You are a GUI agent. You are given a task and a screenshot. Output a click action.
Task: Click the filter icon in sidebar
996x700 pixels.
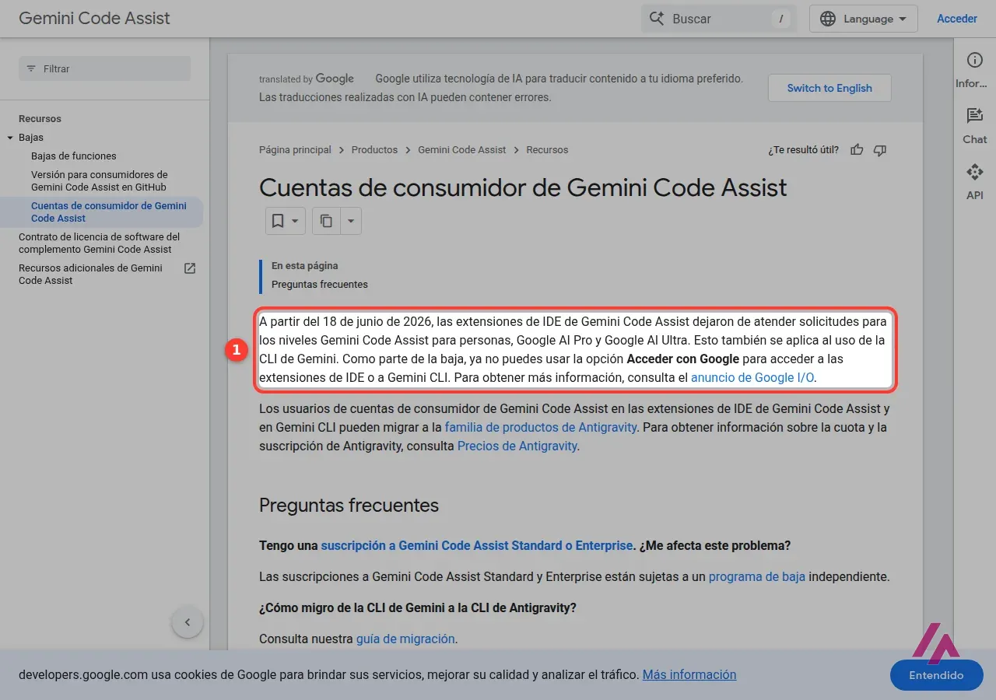coord(31,68)
